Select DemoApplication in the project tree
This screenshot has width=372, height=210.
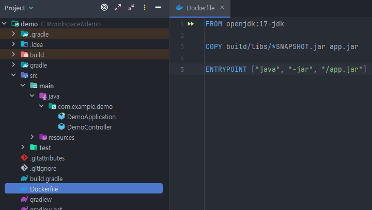pyautogui.click(x=91, y=117)
